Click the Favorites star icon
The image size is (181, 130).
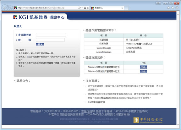point(173,8)
